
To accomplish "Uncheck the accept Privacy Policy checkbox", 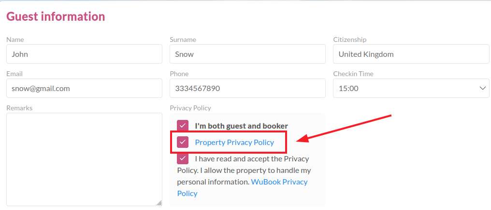I will (x=183, y=158).
